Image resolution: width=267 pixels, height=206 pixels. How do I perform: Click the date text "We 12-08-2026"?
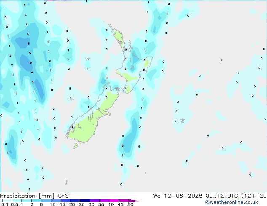click(178, 196)
